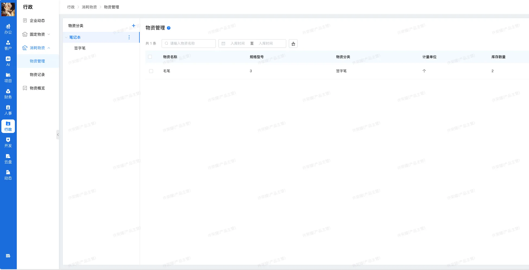
Task: Open the 开发 module in sidebar
Action: 8,143
